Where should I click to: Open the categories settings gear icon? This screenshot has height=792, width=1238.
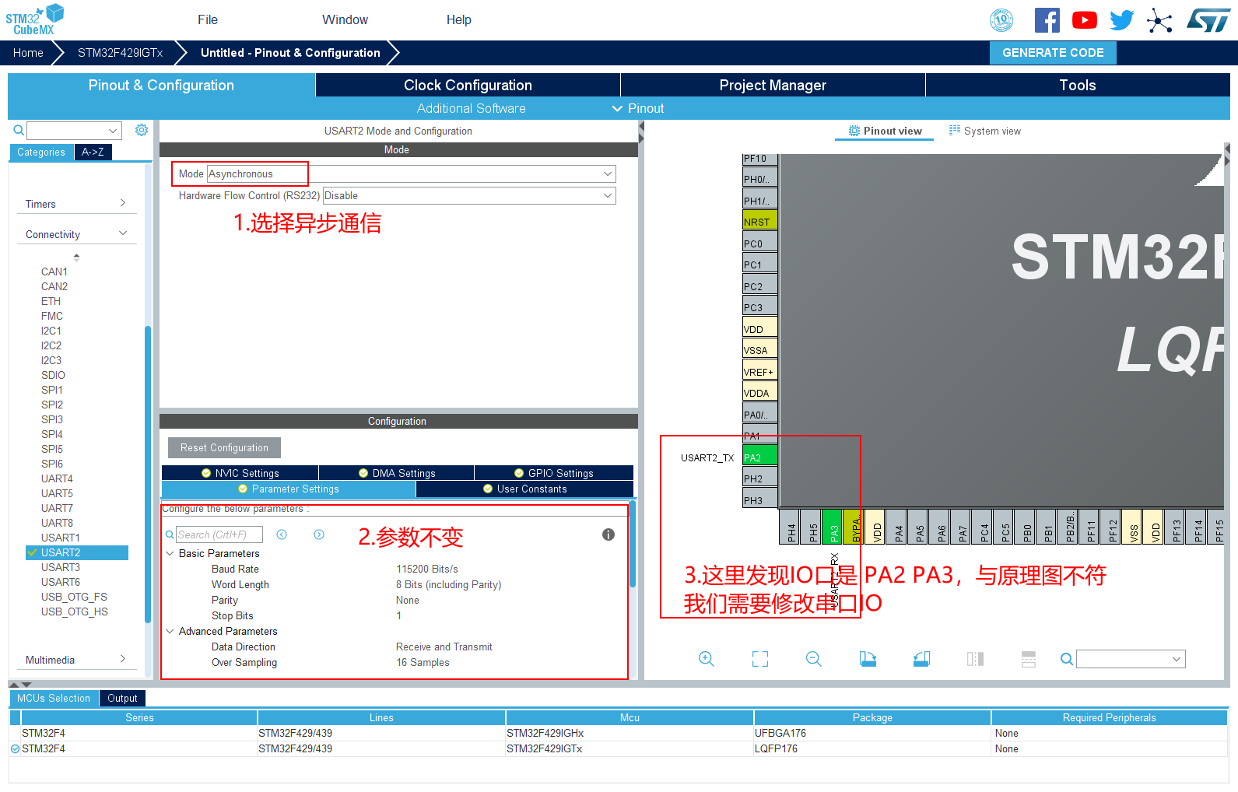142,130
